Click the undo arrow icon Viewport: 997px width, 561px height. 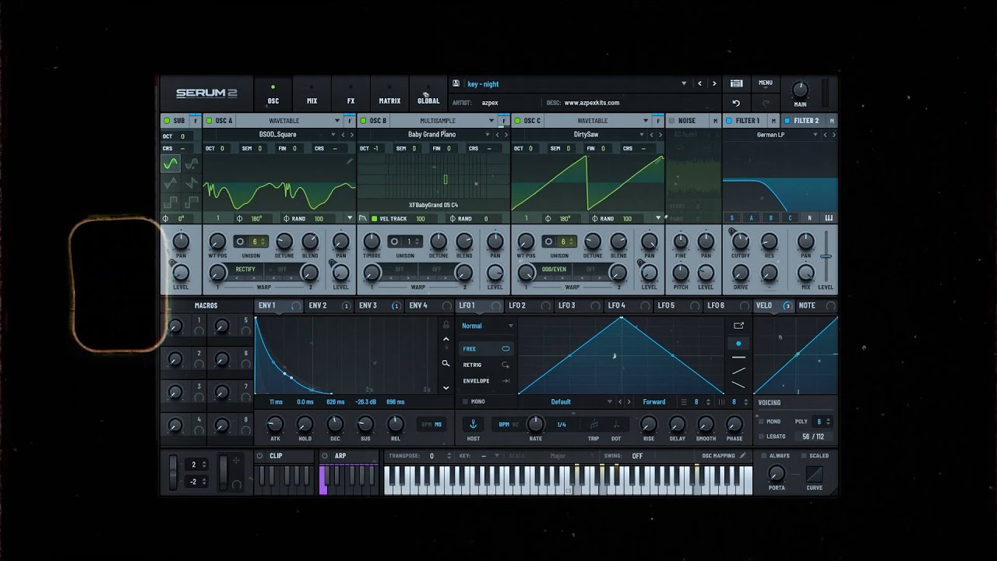[736, 103]
